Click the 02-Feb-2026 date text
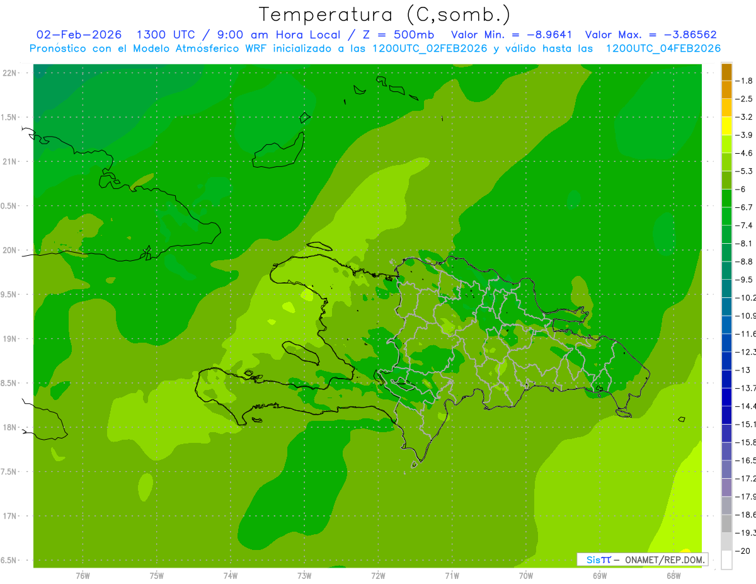 click(x=79, y=35)
